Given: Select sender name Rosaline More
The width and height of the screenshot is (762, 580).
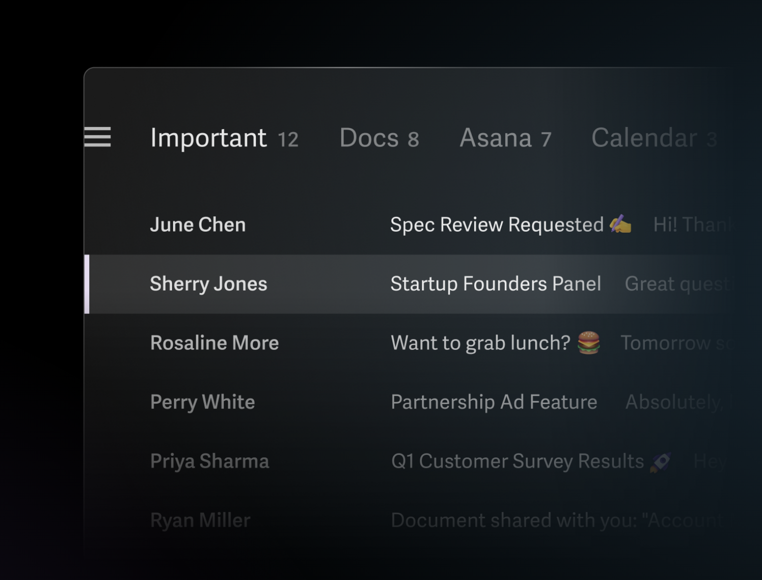Looking at the screenshot, I should click(214, 343).
